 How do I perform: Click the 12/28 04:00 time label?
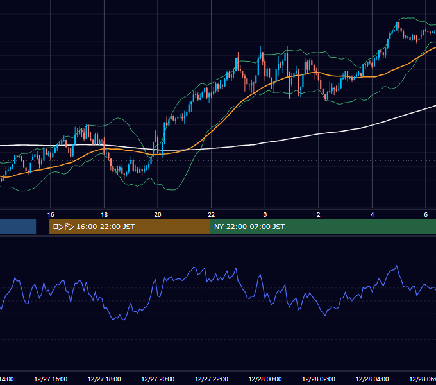(373, 379)
